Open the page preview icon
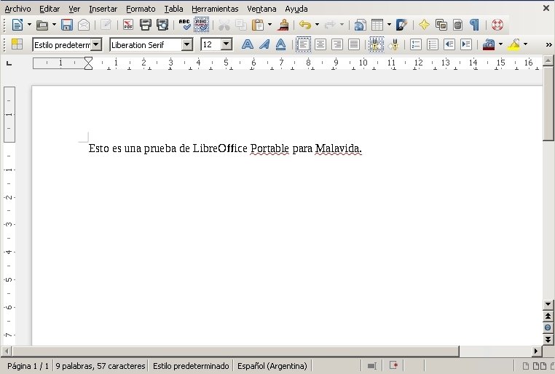The width and height of the screenshot is (555, 374). tap(162, 25)
